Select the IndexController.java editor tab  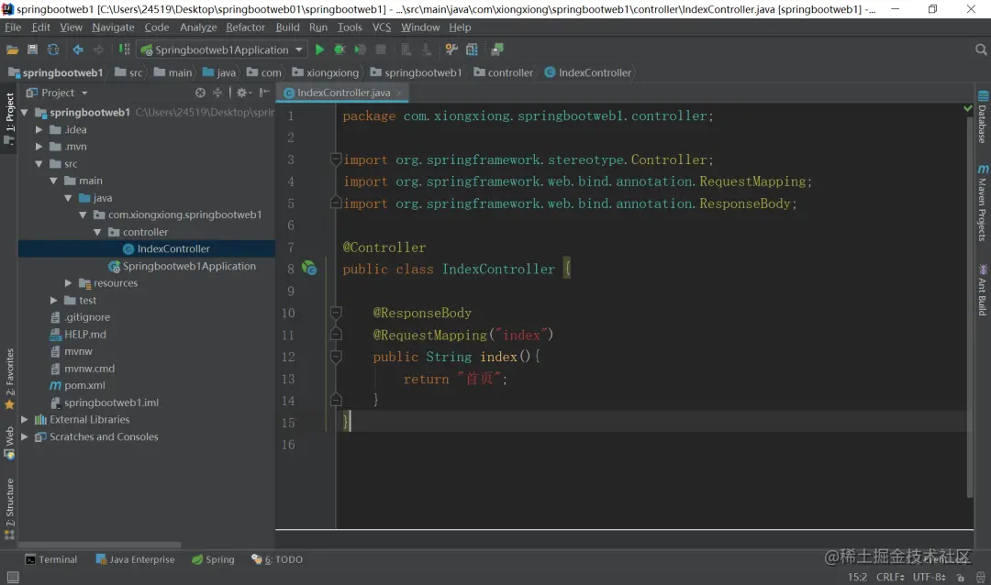point(343,93)
